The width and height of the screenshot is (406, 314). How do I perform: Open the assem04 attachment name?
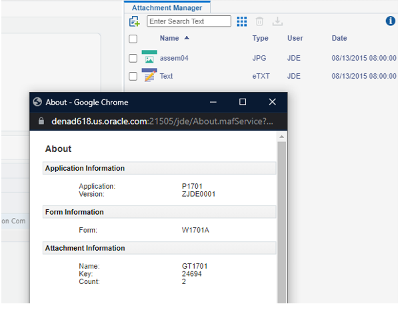[174, 58]
